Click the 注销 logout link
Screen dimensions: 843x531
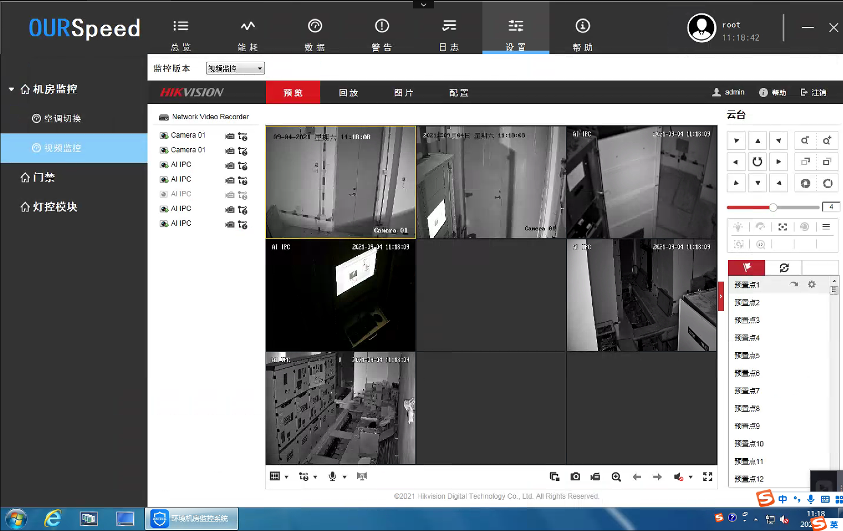pyautogui.click(x=813, y=92)
